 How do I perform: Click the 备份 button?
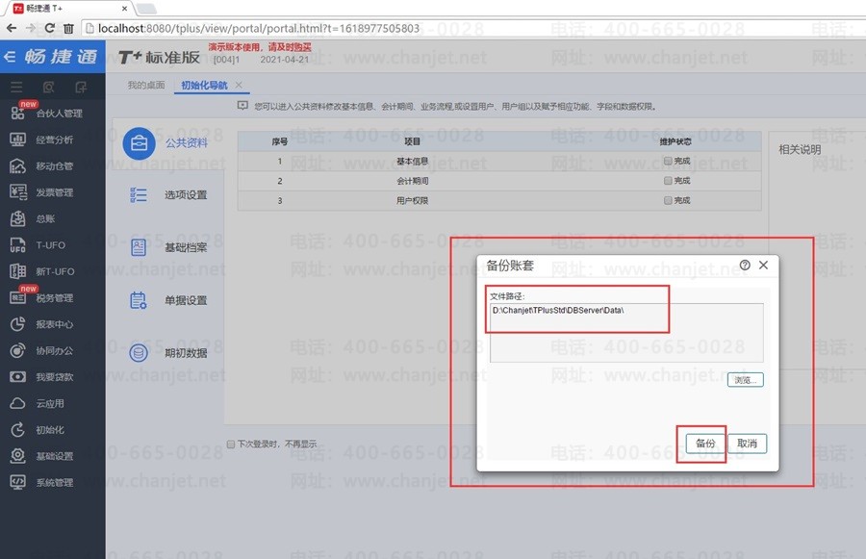point(705,444)
